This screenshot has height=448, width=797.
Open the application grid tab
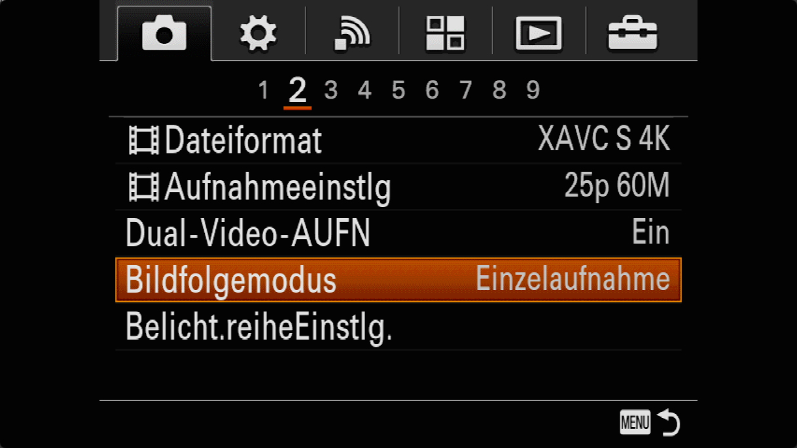(x=445, y=33)
